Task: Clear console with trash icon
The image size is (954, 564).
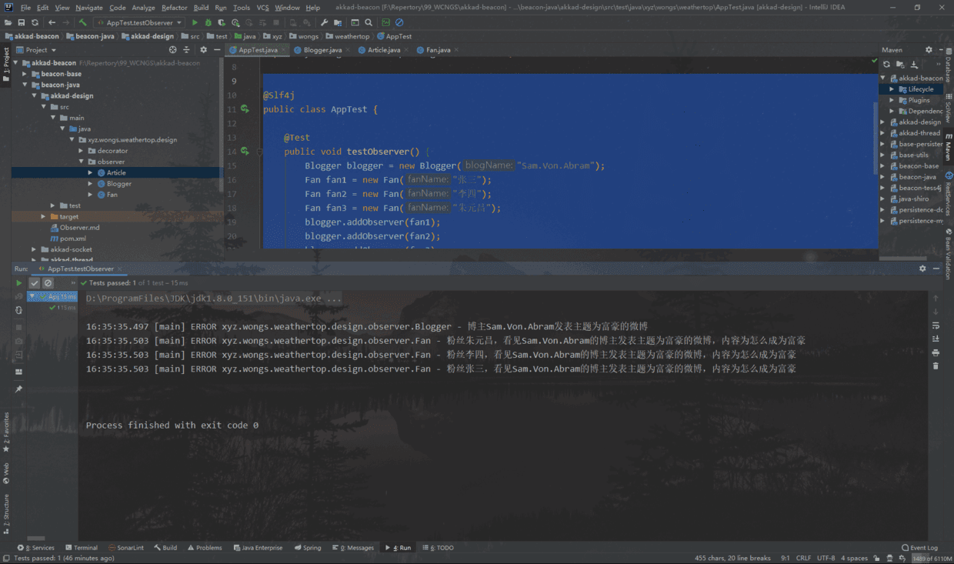Action: coord(936,365)
